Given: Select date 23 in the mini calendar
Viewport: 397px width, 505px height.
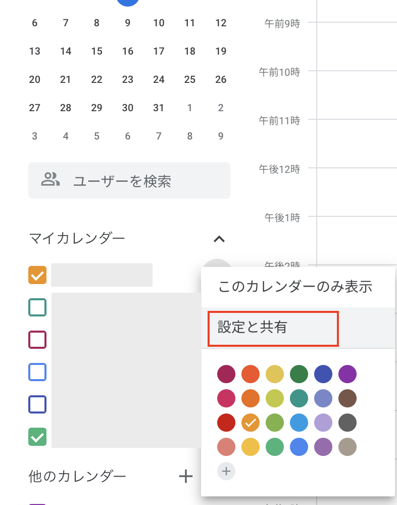Looking at the screenshot, I should (x=128, y=79).
